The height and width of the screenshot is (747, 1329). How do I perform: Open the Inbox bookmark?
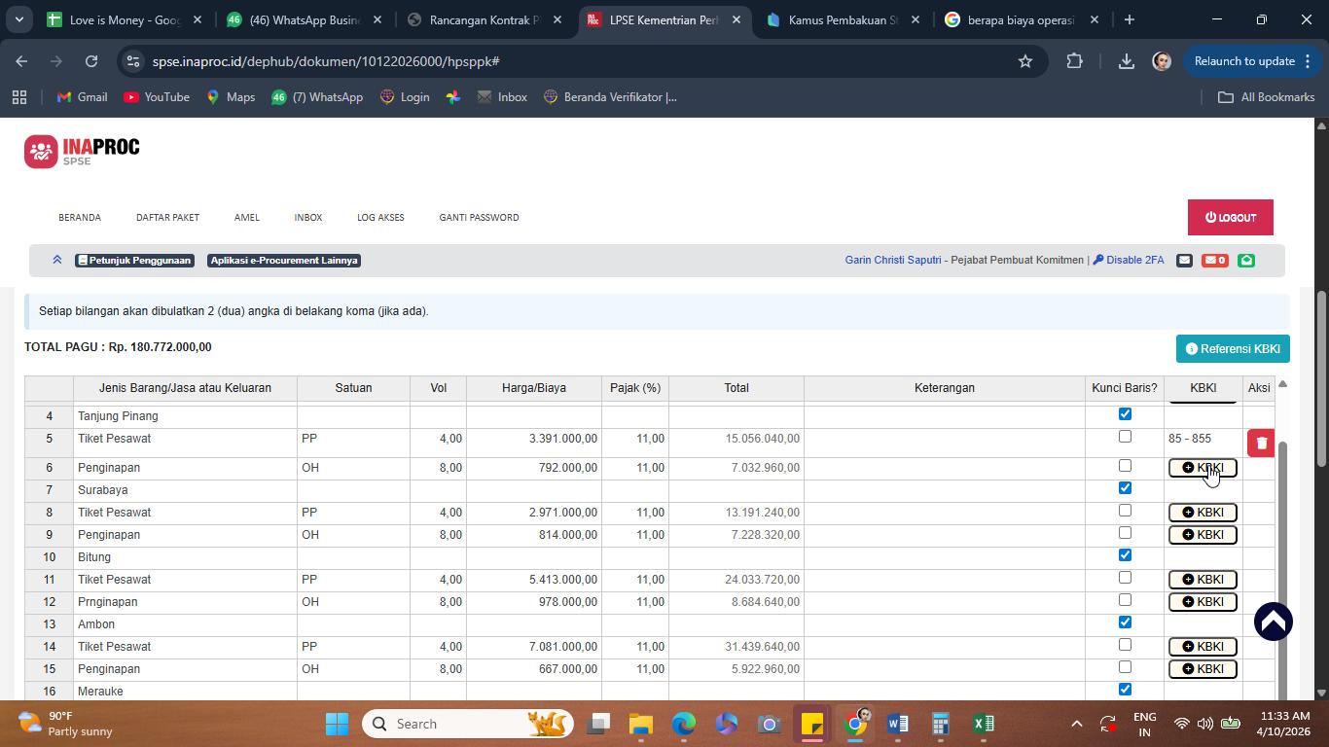pos(502,97)
